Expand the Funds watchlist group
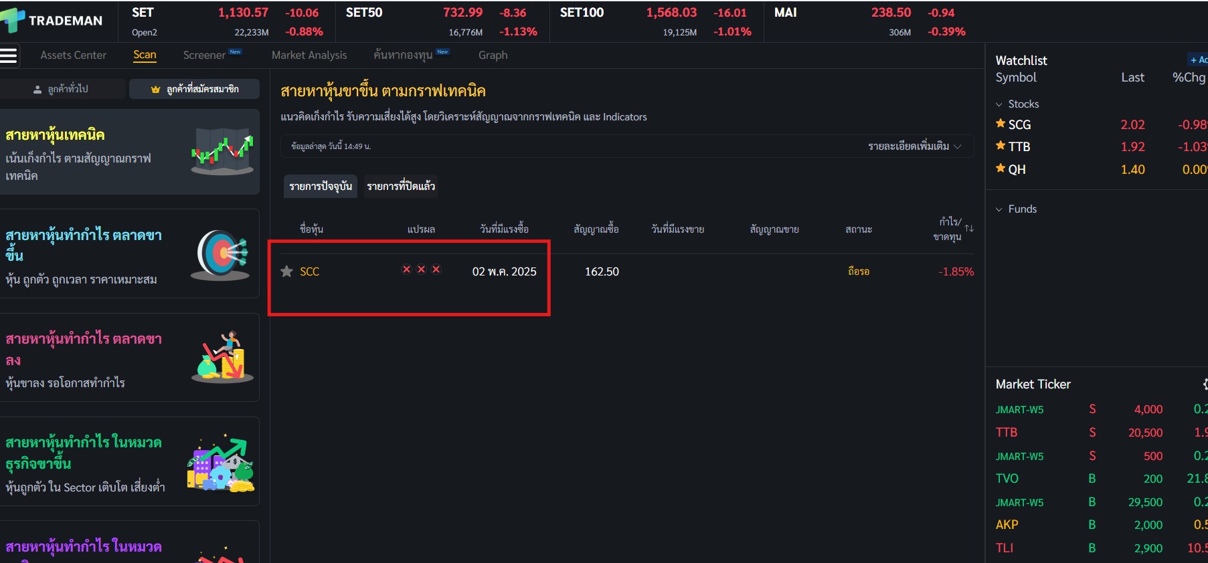Viewport: 1208px width, 563px height. pos(999,209)
